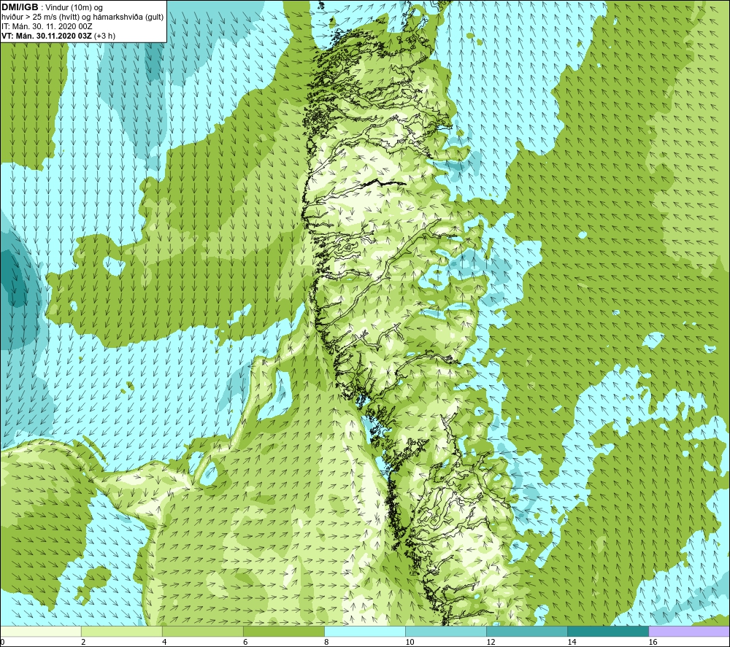Click the '16' scale label
Screen dimensions: 730x647
tap(653, 643)
